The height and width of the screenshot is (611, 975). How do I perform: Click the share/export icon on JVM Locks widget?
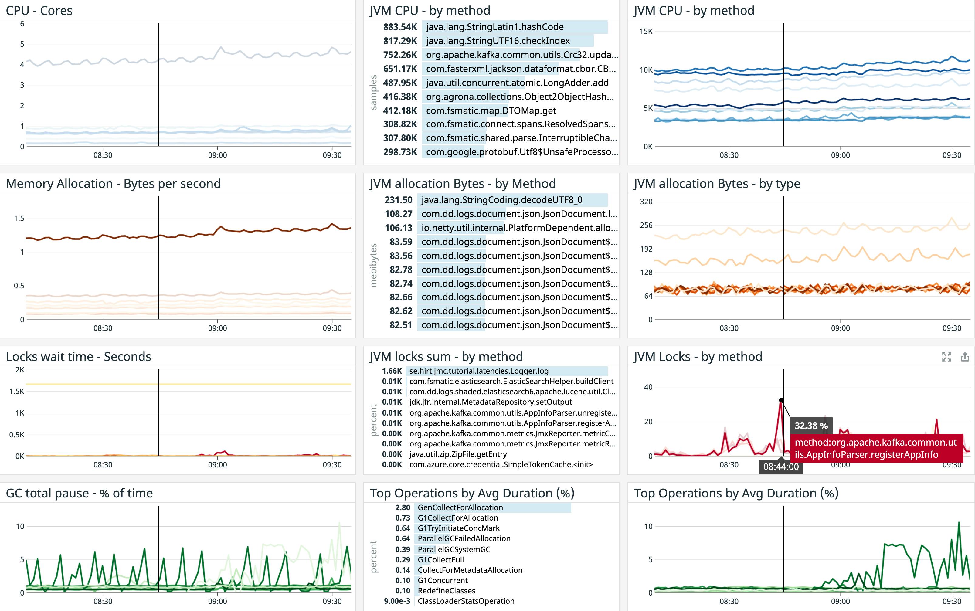click(965, 356)
